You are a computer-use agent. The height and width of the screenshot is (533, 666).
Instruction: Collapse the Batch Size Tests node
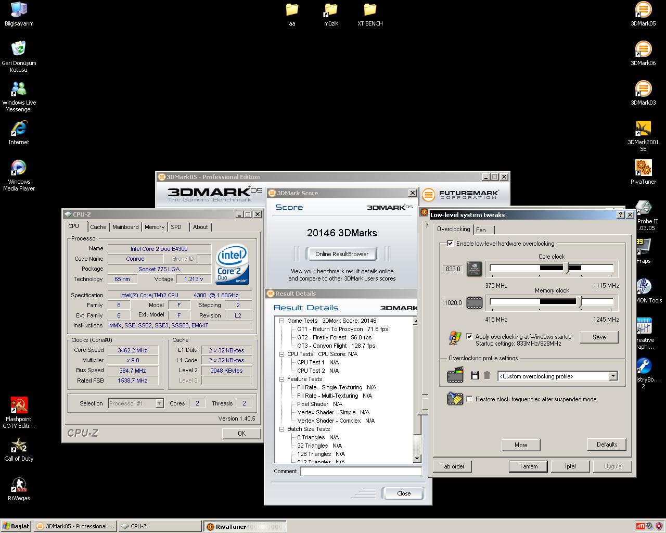pyautogui.click(x=281, y=429)
